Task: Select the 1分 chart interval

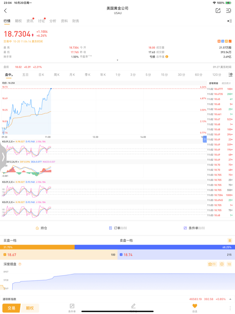Action: click(118, 75)
